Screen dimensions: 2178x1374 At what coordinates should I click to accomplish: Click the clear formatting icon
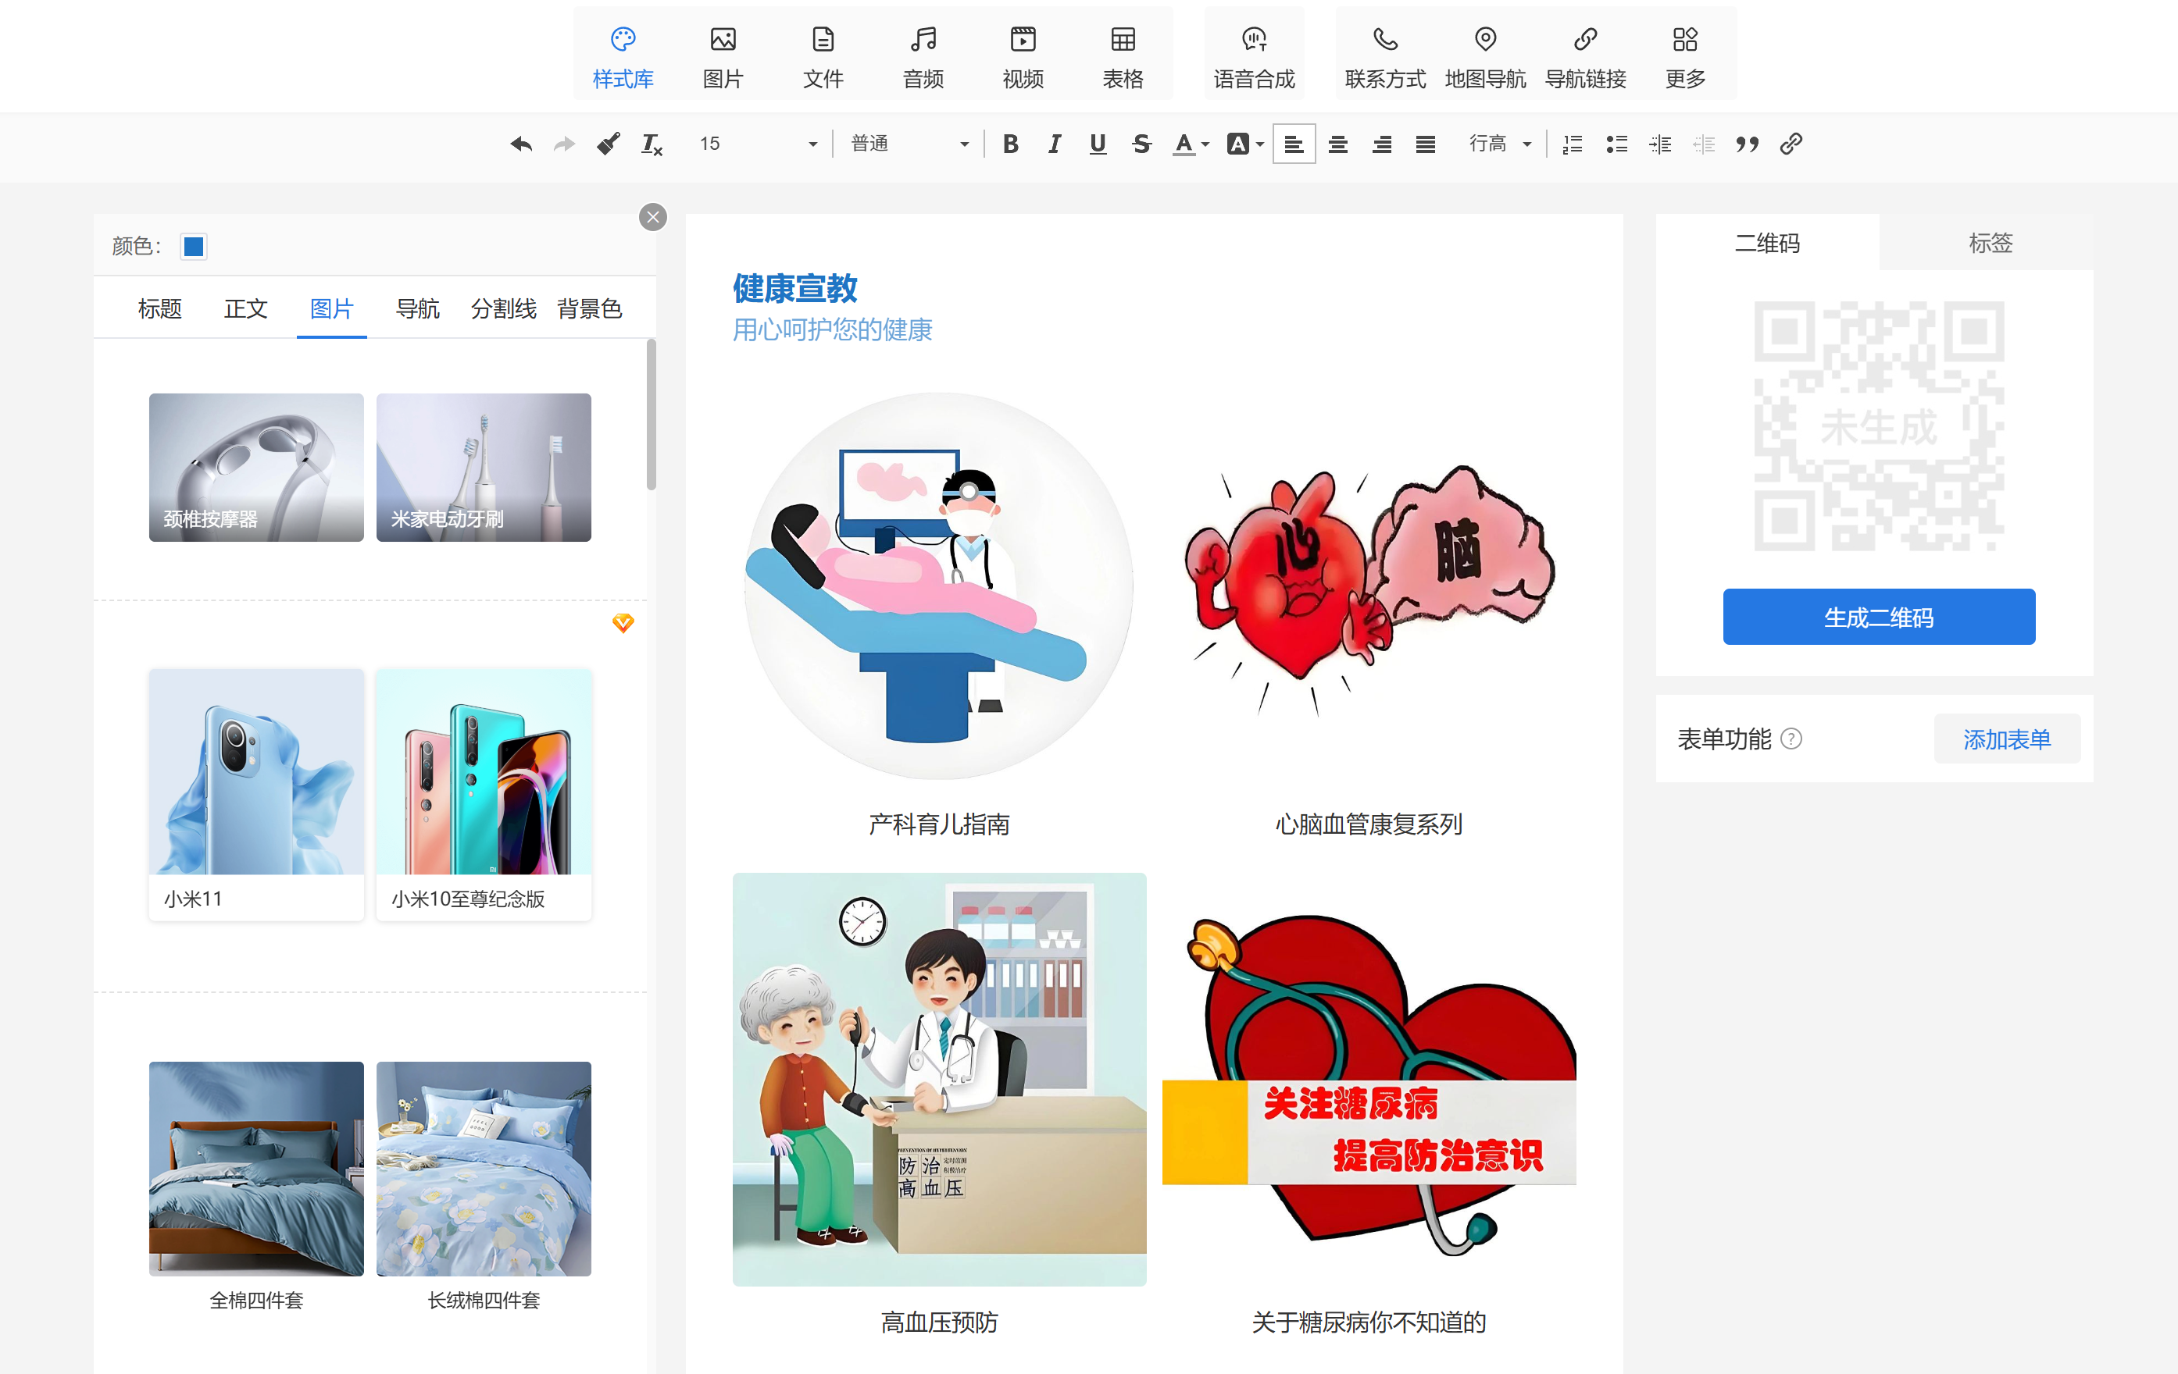point(652,144)
